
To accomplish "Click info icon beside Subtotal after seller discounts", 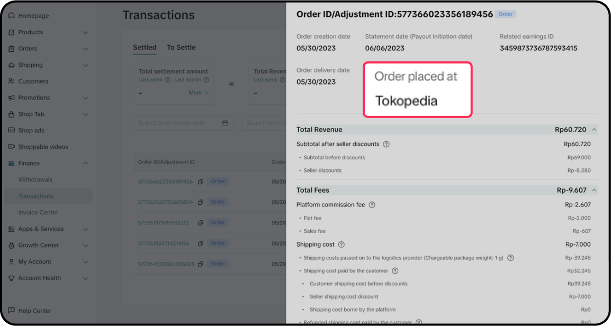I will click(386, 144).
